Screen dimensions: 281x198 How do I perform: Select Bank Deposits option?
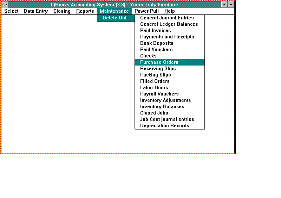[x=157, y=43]
